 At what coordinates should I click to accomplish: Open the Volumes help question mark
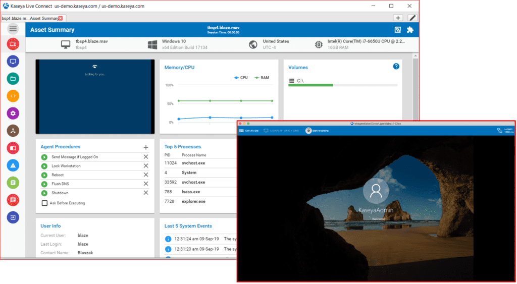[396, 66]
